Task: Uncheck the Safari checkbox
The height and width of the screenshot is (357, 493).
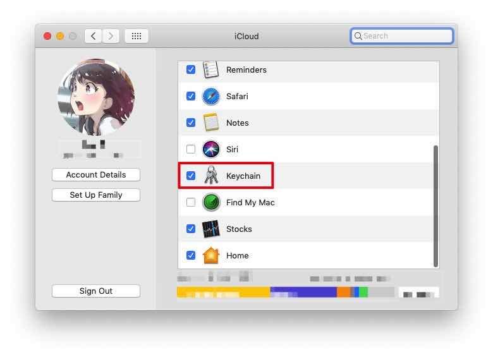Action: click(191, 96)
